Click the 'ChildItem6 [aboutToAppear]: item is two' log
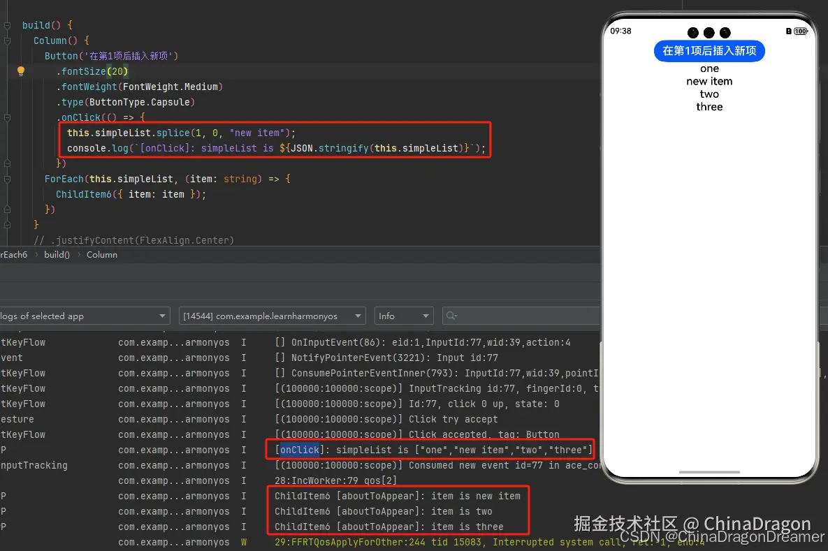Image resolution: width=828 pixels, height=551 pixels. [384, 511]
